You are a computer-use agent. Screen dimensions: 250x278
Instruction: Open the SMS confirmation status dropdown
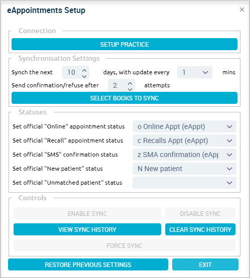pos(184,155)
